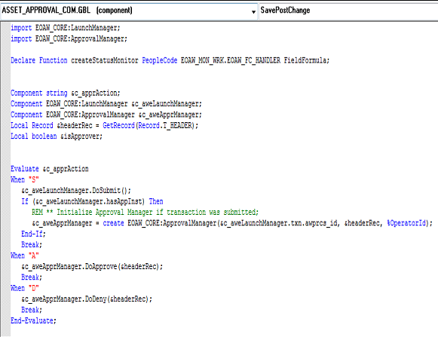The height and width of the screenshot is (337, 438).
Task: Click the 'Local boolean &isApprover;' line
Action: pos(57,136)
